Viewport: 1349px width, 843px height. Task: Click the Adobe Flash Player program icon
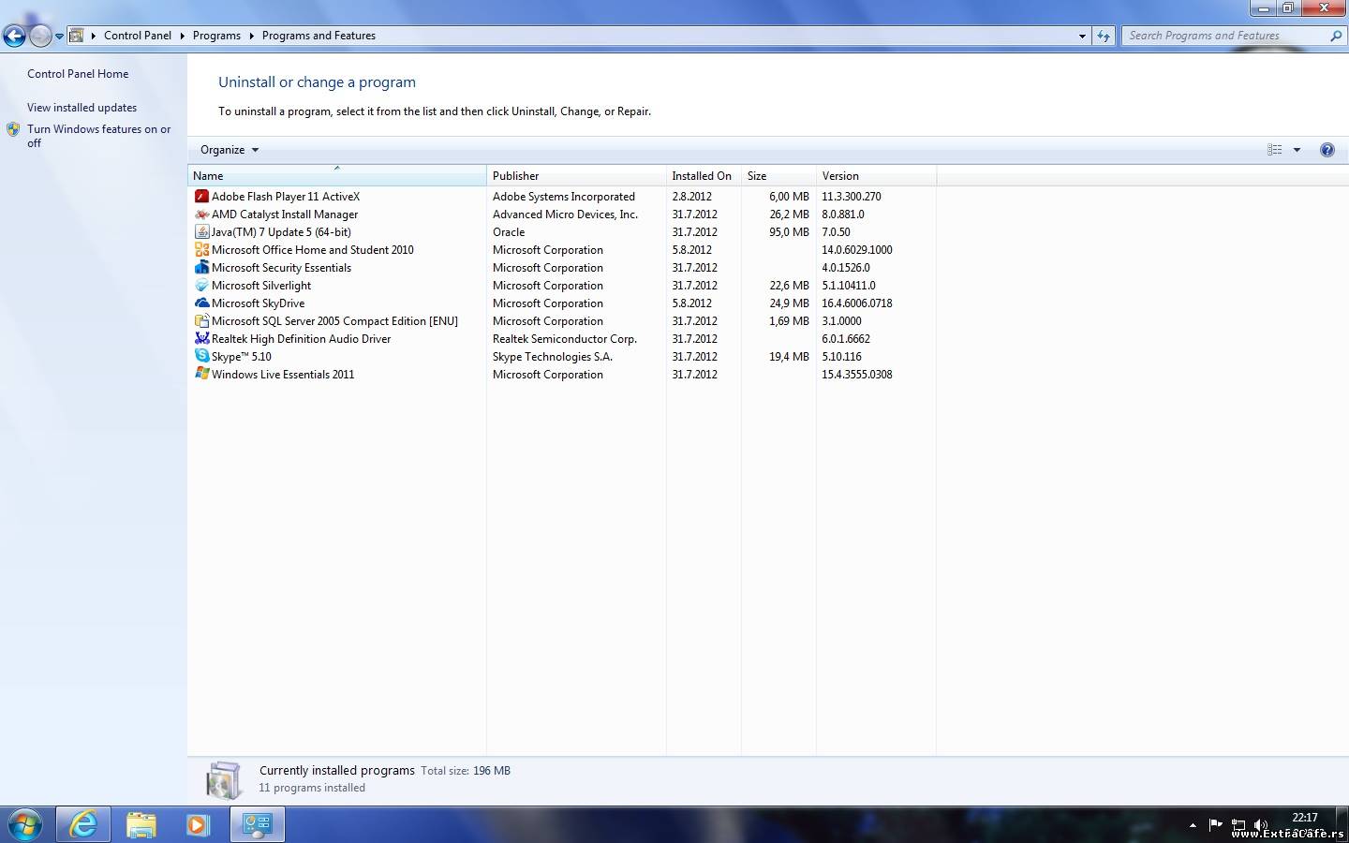click(201, 197)
